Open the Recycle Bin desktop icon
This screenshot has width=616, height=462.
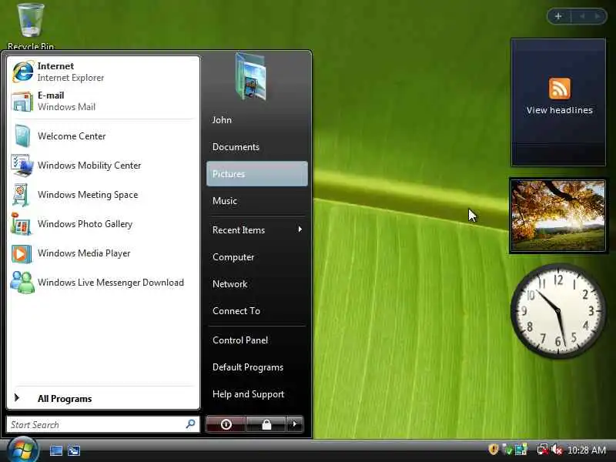click(x=30, y=25)
